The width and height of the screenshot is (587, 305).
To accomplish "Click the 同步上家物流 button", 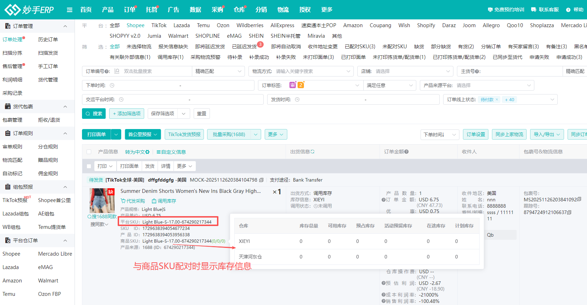I will click(509, 134).
